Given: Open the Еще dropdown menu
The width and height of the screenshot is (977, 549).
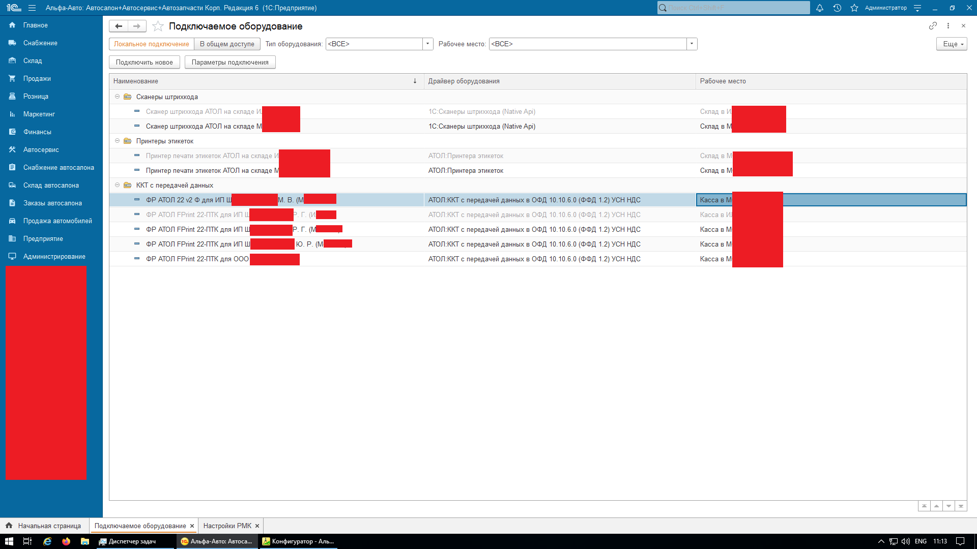Looking at the screenshot, I should click(952, 44).
